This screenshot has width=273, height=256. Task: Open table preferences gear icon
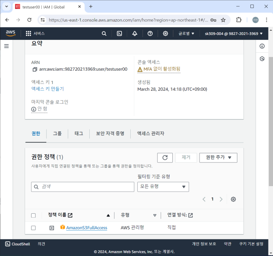233,199
